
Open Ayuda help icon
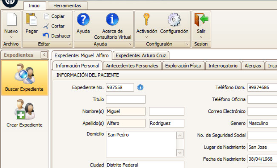83,20
